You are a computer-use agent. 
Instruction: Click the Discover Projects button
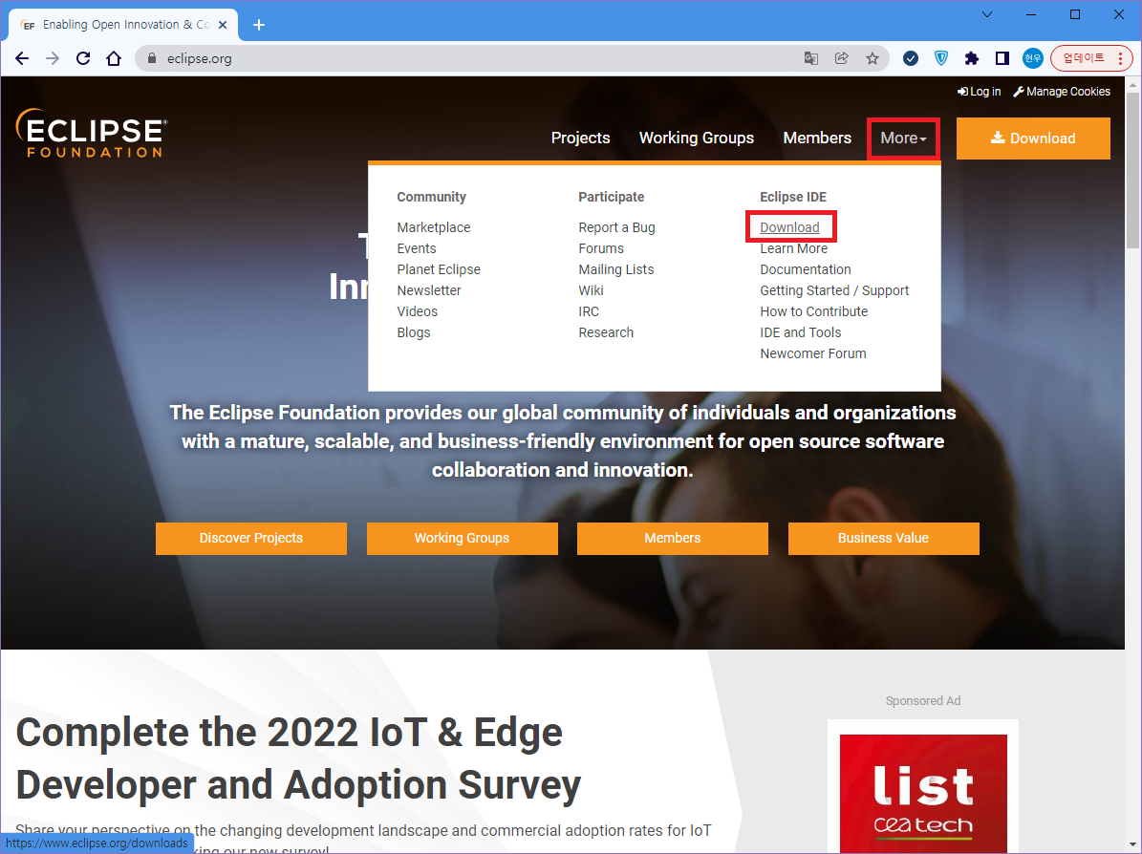(251, 538)
